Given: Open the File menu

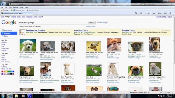Looking at the screenshot, I should pos(2,7).
